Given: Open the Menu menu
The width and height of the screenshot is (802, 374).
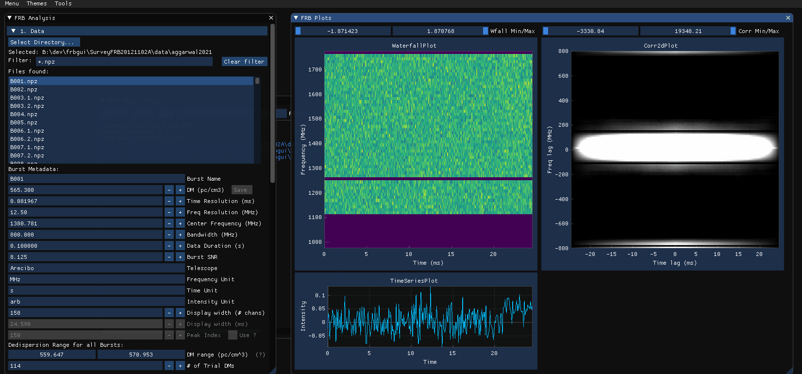Looking at the screenshot, I should click(x=12, y=3).
